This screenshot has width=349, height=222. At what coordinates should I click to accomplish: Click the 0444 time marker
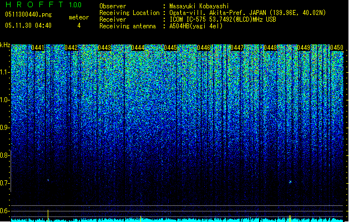[x=138, y=48]
